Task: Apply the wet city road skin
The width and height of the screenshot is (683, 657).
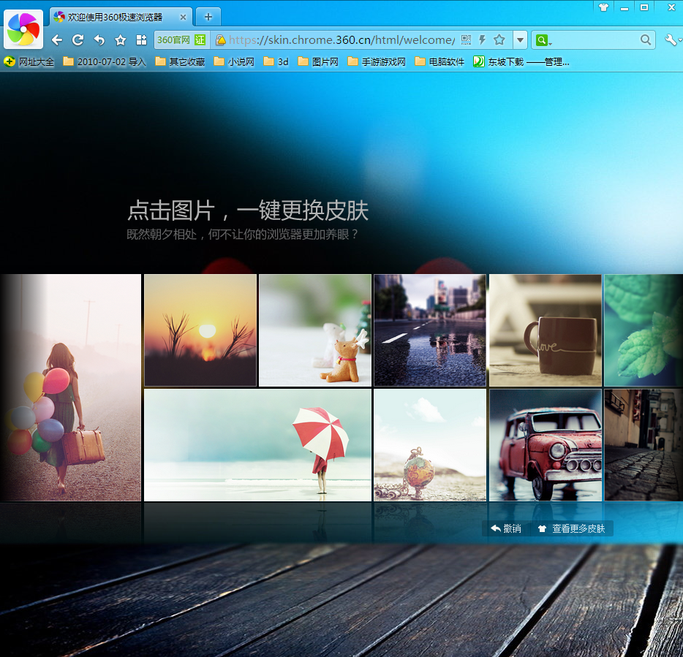Action: pyautogui.click(x=430, y=330)
